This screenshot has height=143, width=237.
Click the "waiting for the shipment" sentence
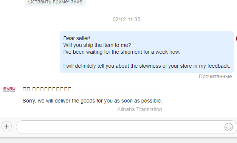tap(122, 52)
